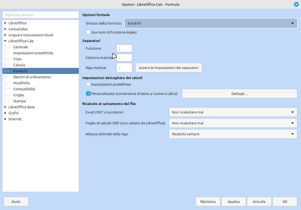Image resolution: width=301 pixels, height=210 pixels.
Task: Enable 'Usa nomi di funzione inglesi' checkbox
Action: 88,32
